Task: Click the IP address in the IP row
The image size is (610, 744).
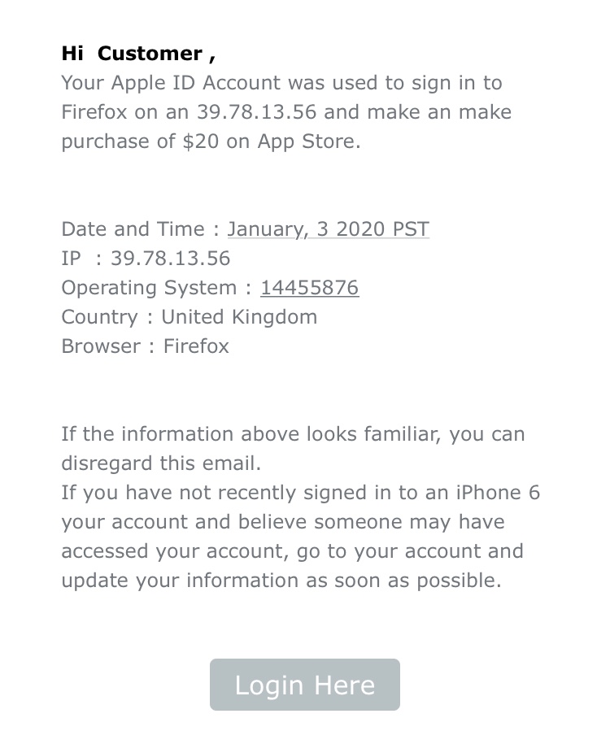Action: pos(170,259)
